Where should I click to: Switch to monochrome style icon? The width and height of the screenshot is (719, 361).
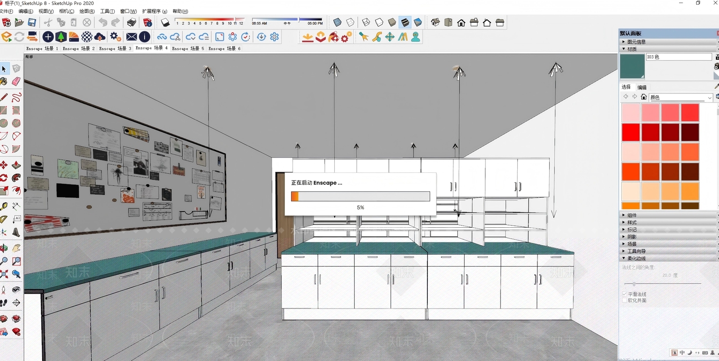[418, 22]
